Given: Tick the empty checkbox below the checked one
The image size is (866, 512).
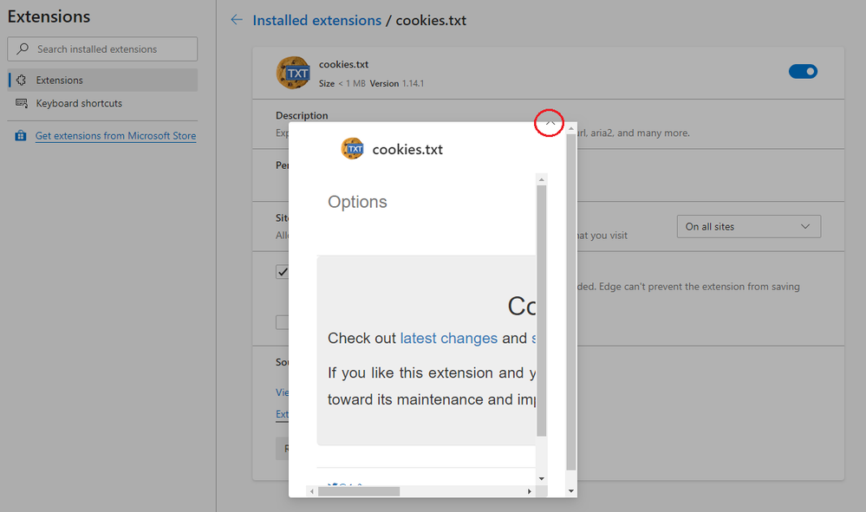Looking at the screenshot, I should click(x=283, y=322).
